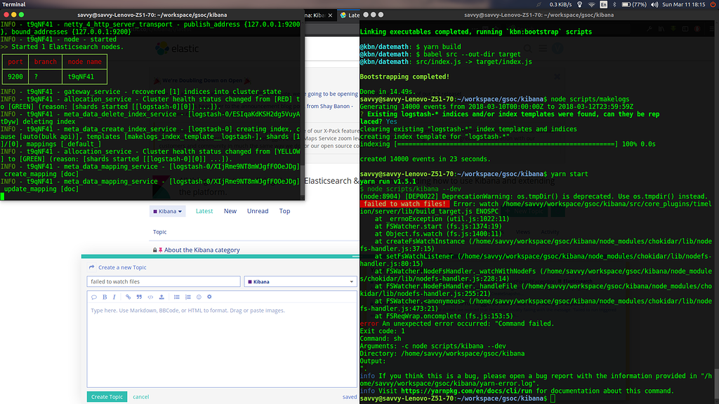Click the cancel link in composer
The width and height of the screenshot is (719, 404).
coord(141,397)
